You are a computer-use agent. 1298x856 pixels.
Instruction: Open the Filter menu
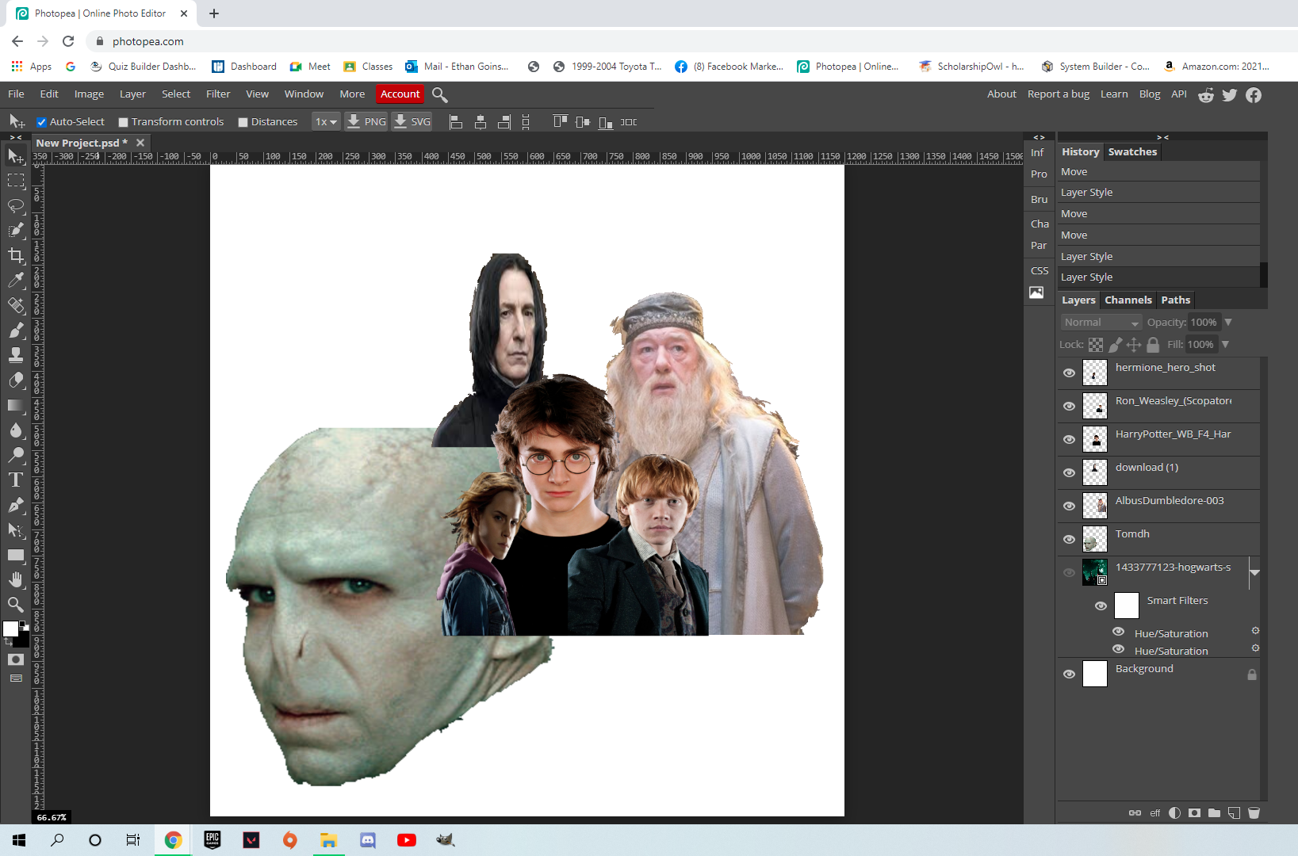218,94
